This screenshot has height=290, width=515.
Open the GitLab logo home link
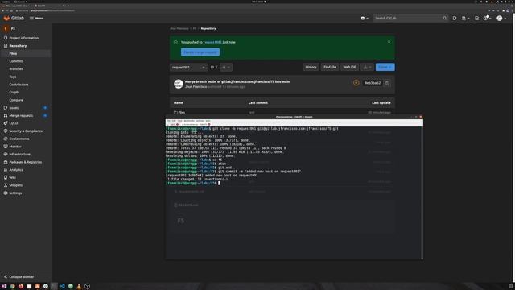(x=14, y=18)
